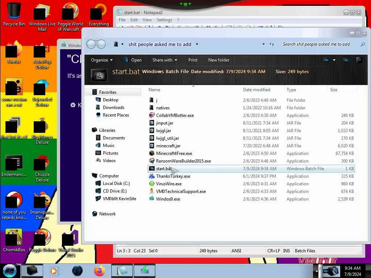Select Documents library
This screenshot has height=278, width=371.
pyautogui.click(x=113, y=138)
